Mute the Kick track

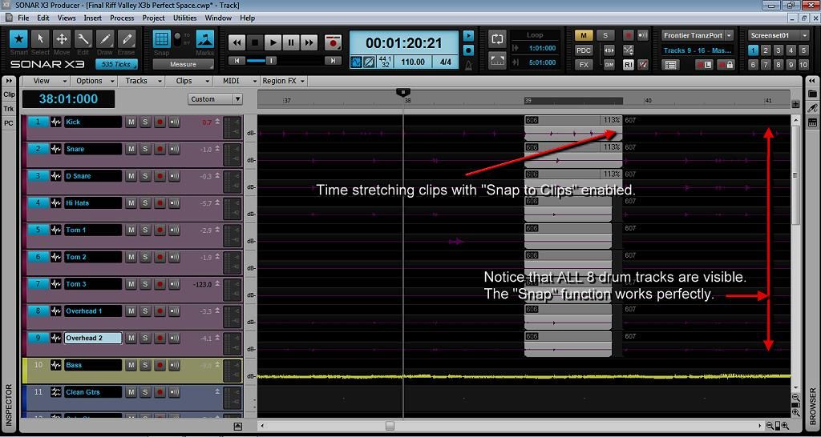[131, 122]
